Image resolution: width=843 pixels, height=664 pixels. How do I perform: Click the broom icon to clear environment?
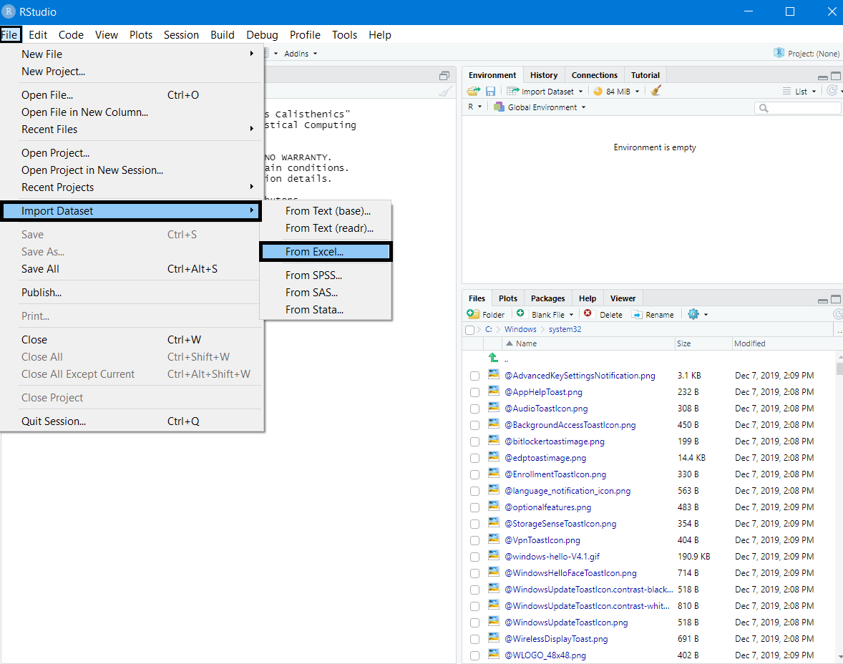[x=655, y=91]
